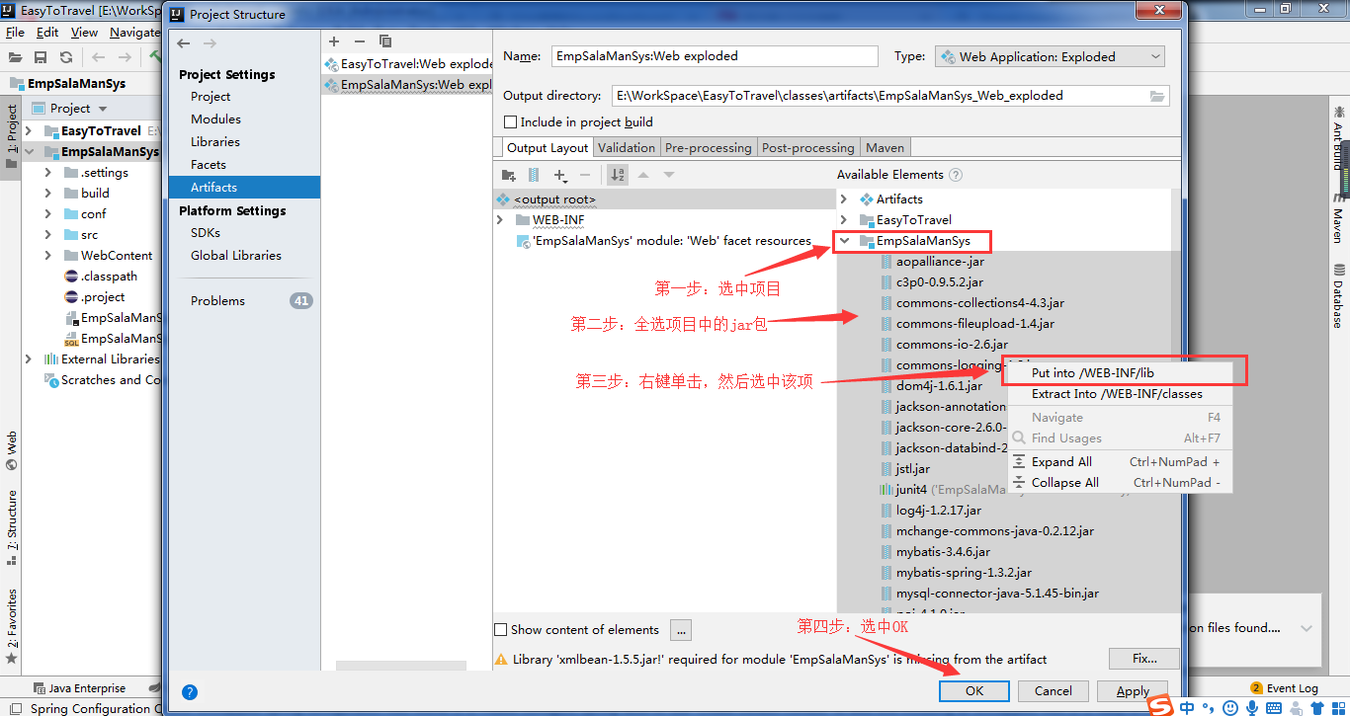Viewport: 1350px width, 716px height.
Task: Expand the WebContent folder in Project tree
Action: [x=47, y=255]
